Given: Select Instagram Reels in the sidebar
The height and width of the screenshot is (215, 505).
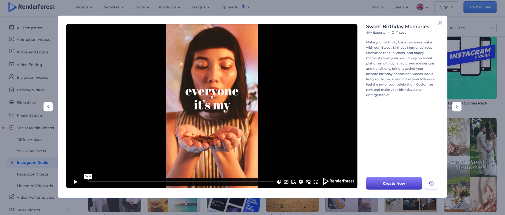Looking at the screenshot, I should [x=32, y=163].
